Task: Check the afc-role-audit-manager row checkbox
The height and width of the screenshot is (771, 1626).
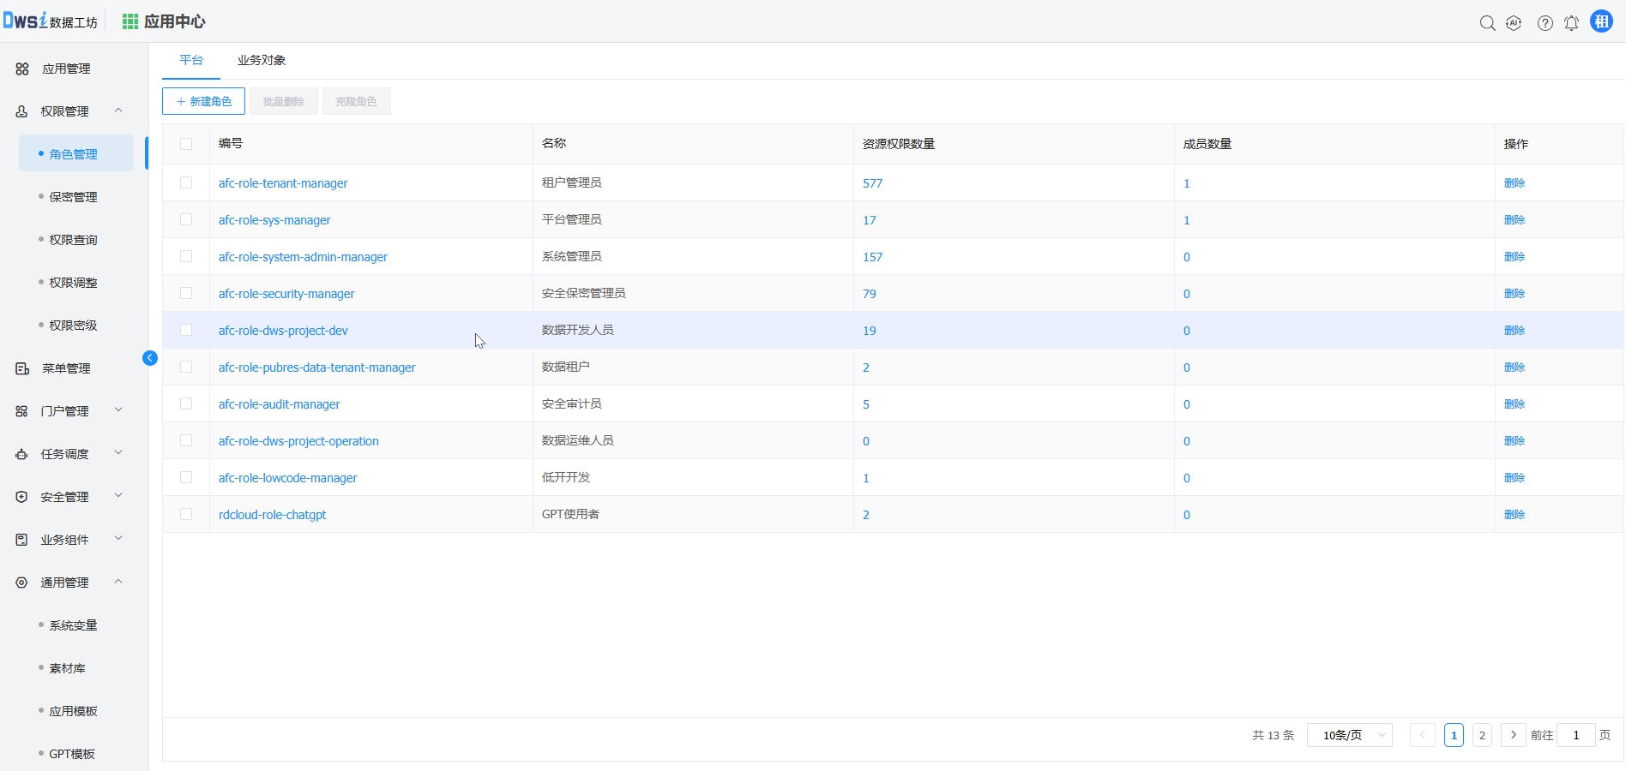Action: pyautogui.click(x=186, y=403)
